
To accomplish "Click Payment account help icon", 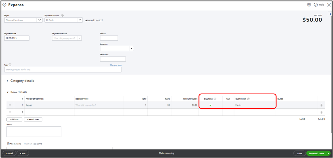I will 62,15.
